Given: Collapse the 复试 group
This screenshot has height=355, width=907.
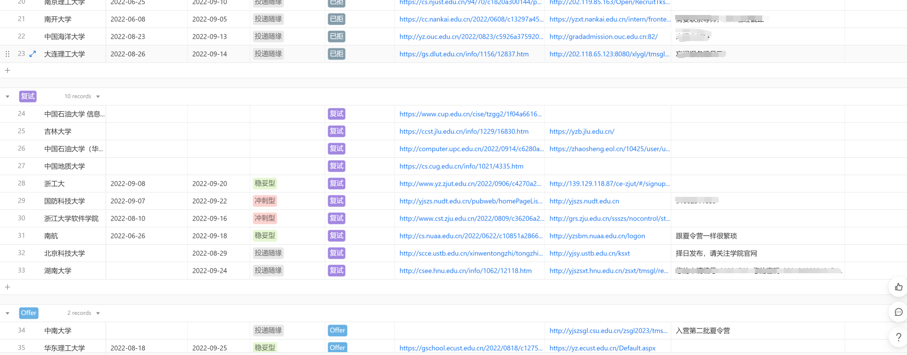Looking at the screenshot, I should (7, 97).
